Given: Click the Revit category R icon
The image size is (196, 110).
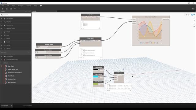Looking at the screenshot, I should [5, 42].
